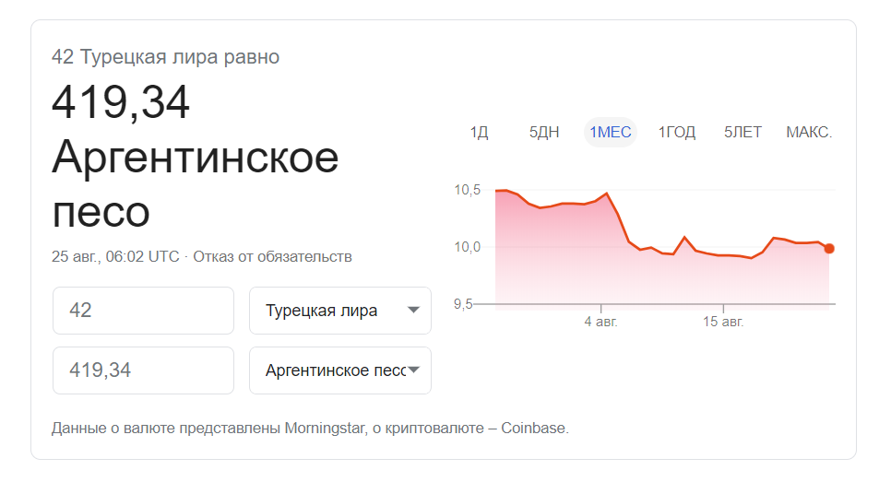Screen dimensions: 891x482
Task: Click the 4 авг. date label
Action: pos(600,323)
